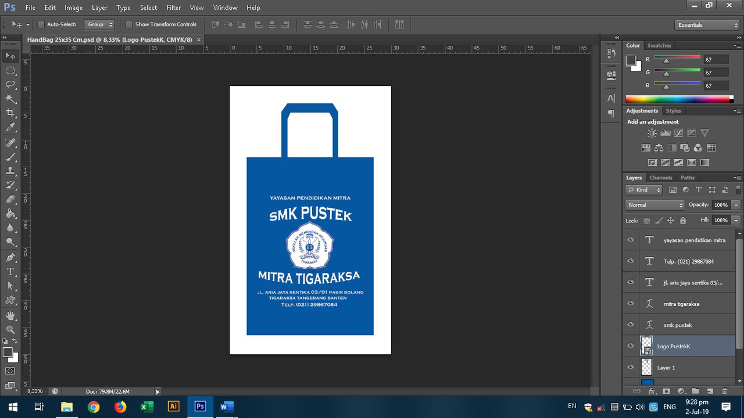
Task: Enable Auto-Select checkbox
Action: tap(41, 24)
